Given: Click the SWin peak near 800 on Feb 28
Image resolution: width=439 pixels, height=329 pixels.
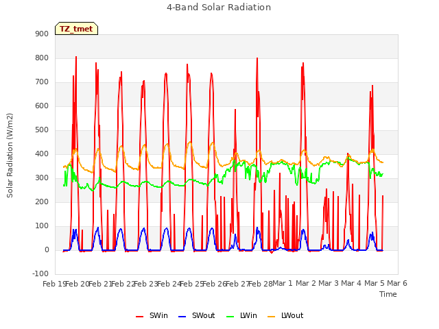Looking at the screenshot, I should pos(257,58).
